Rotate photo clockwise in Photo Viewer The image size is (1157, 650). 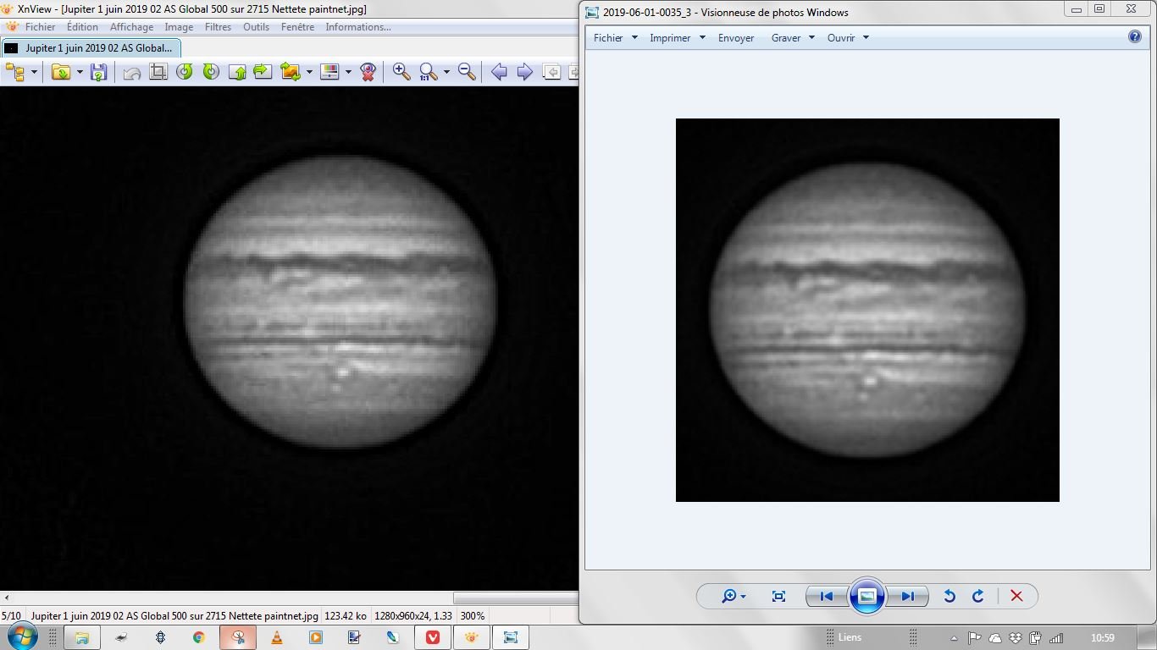click(978, 597)
